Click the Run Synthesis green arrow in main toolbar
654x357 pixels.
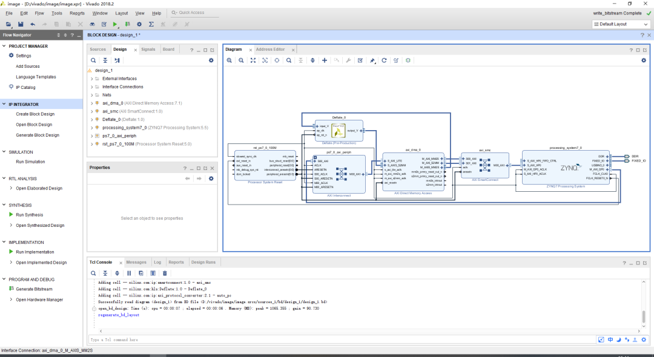click(115, 24)
